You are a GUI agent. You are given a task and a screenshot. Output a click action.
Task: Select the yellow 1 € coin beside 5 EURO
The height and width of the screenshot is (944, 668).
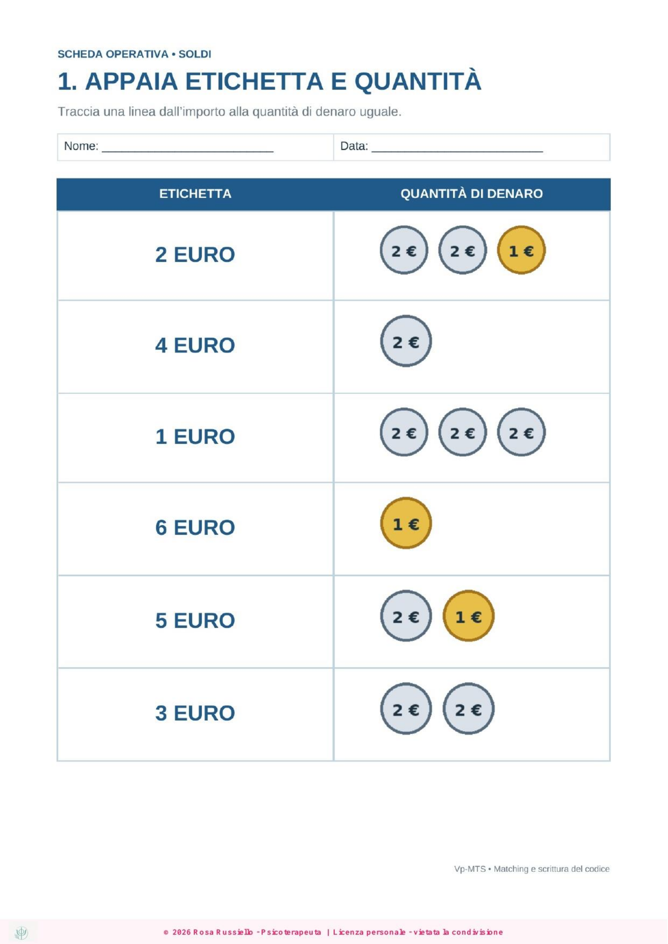point(468,616)
